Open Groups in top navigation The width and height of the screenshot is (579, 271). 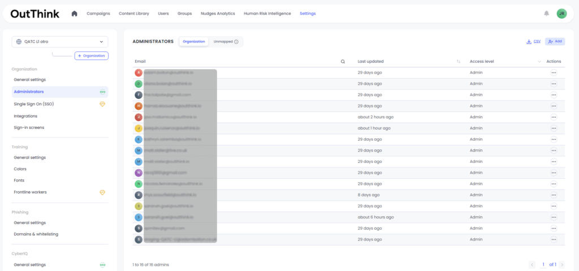pyautogui.click(x=185, y=14)
